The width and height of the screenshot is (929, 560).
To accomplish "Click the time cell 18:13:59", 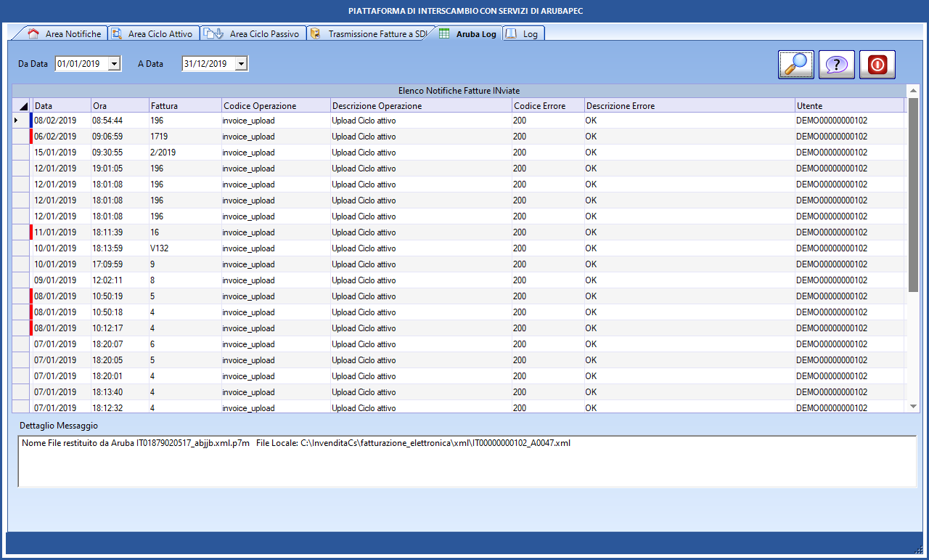I will [x=120, y=248].
